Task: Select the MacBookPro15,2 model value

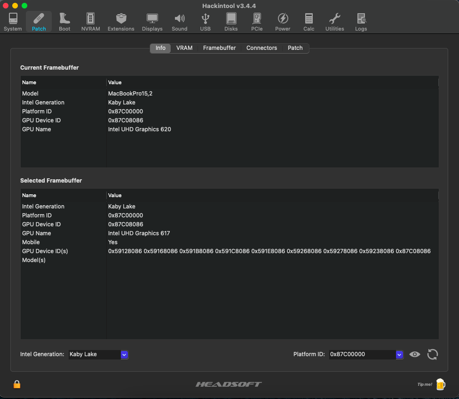Action: click(x=130, y=94)
